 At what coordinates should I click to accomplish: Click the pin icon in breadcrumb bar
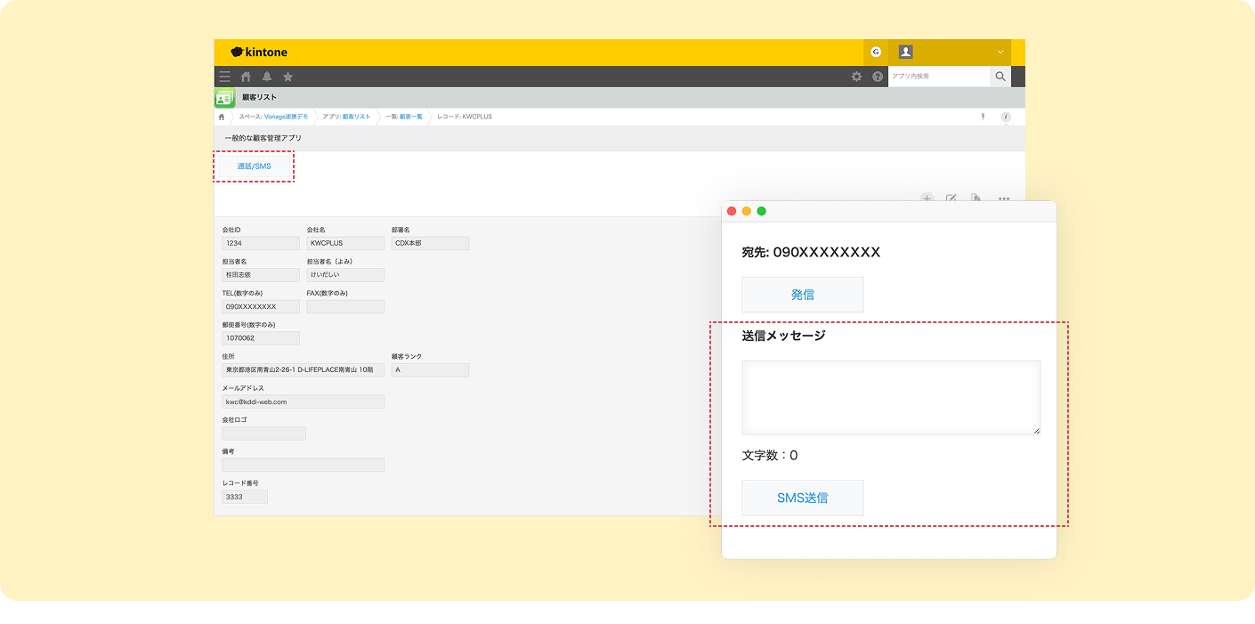coord(983,117)
